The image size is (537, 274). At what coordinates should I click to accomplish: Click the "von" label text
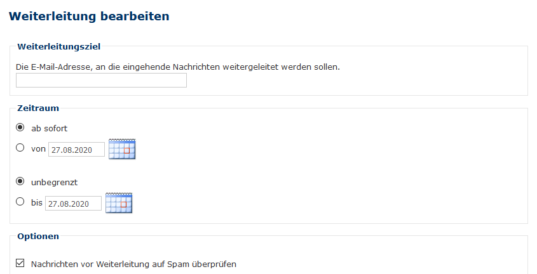coord(38,148)
